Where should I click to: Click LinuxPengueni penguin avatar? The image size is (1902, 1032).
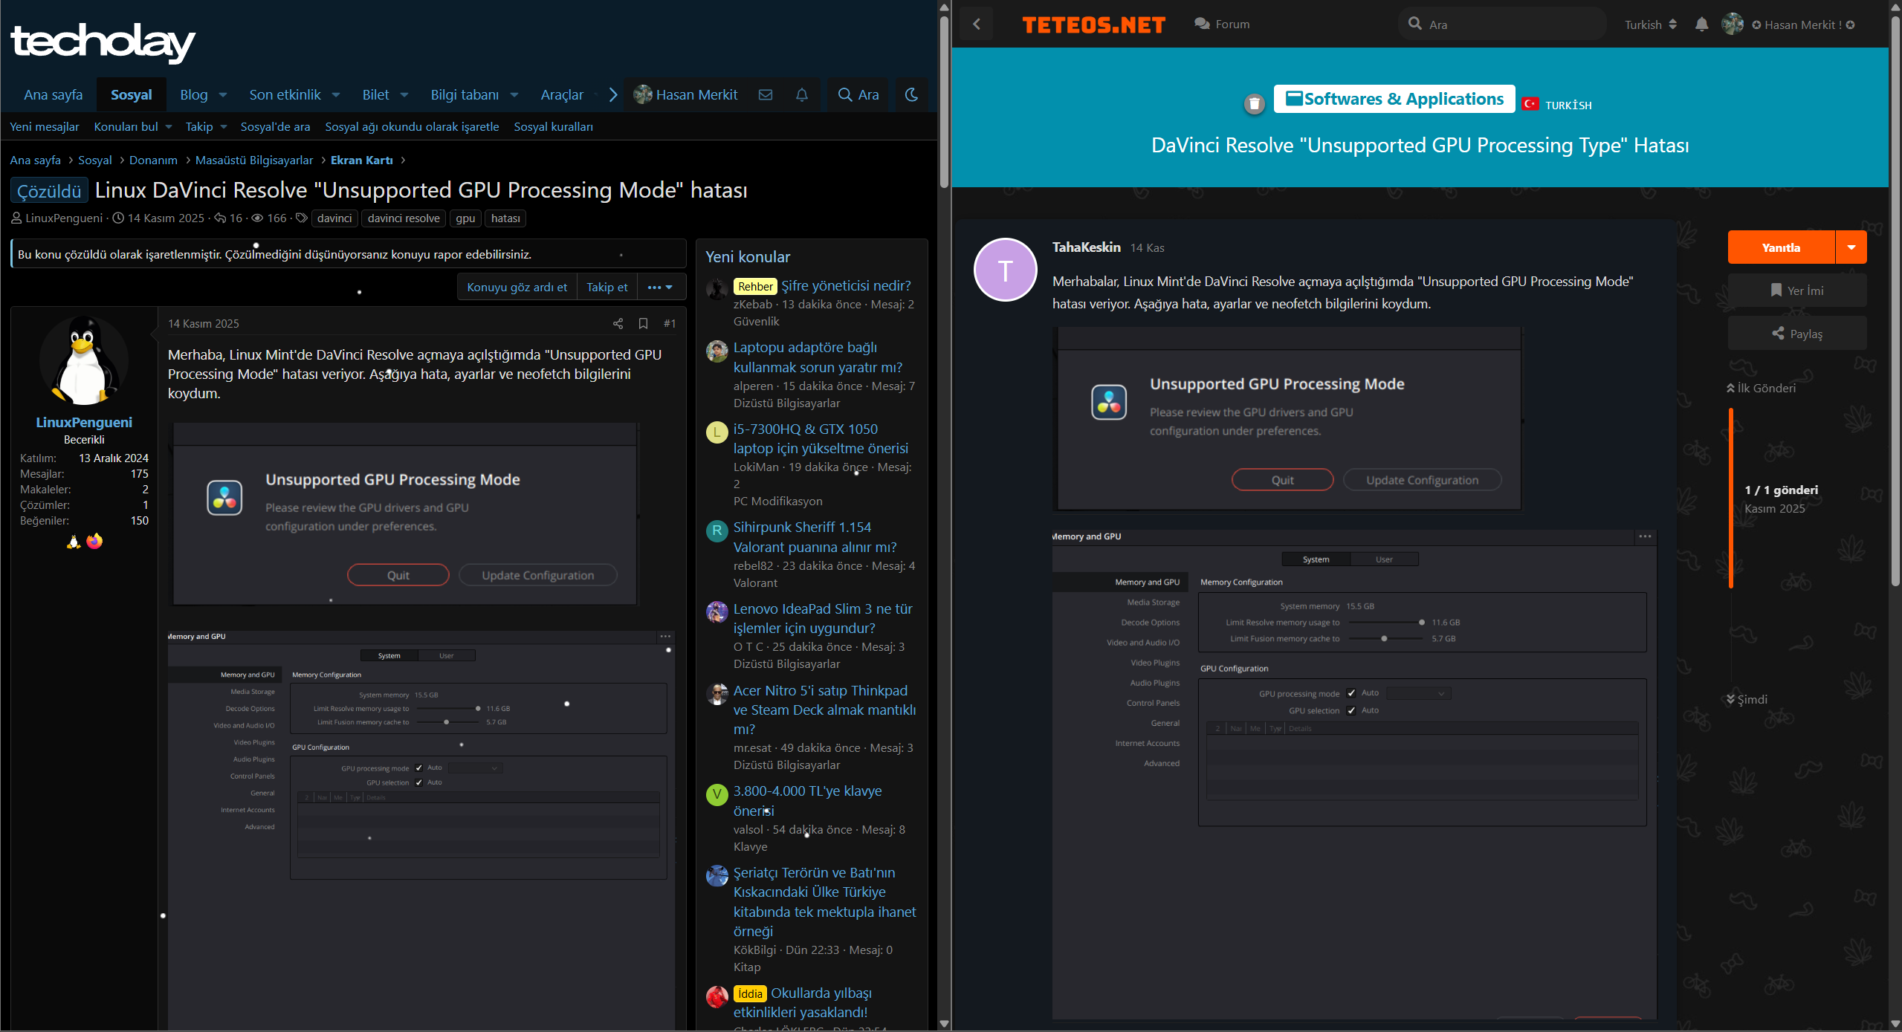[84, 360]
